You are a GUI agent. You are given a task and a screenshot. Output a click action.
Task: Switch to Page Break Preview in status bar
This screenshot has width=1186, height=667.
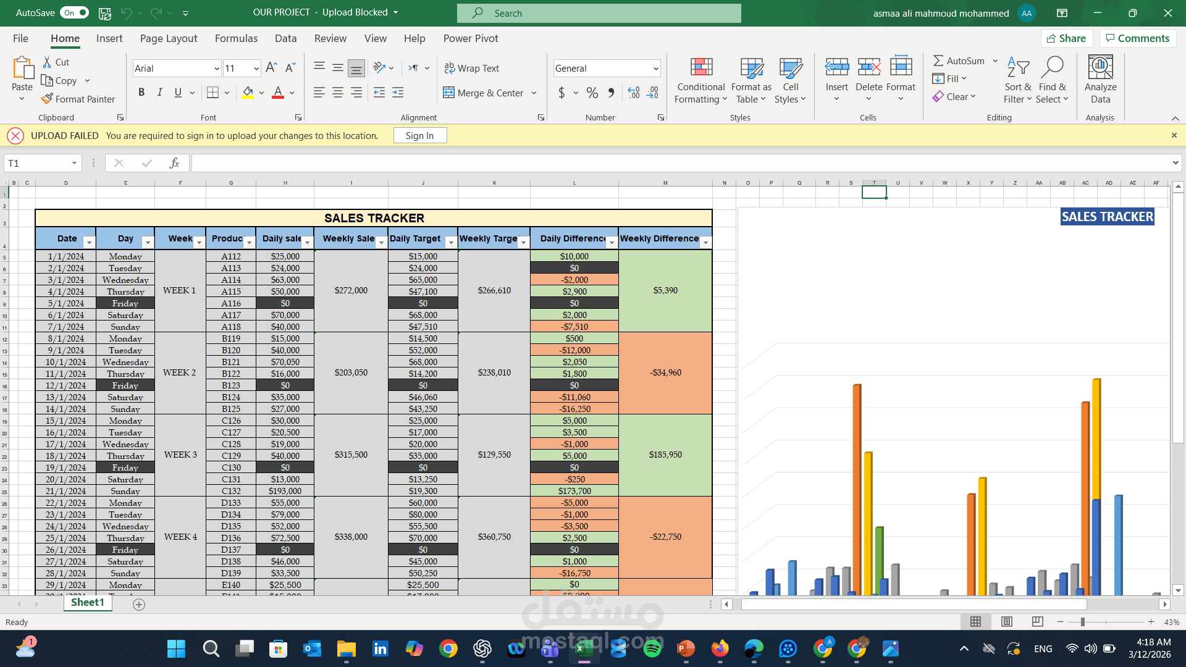[x=1038, y=622]
